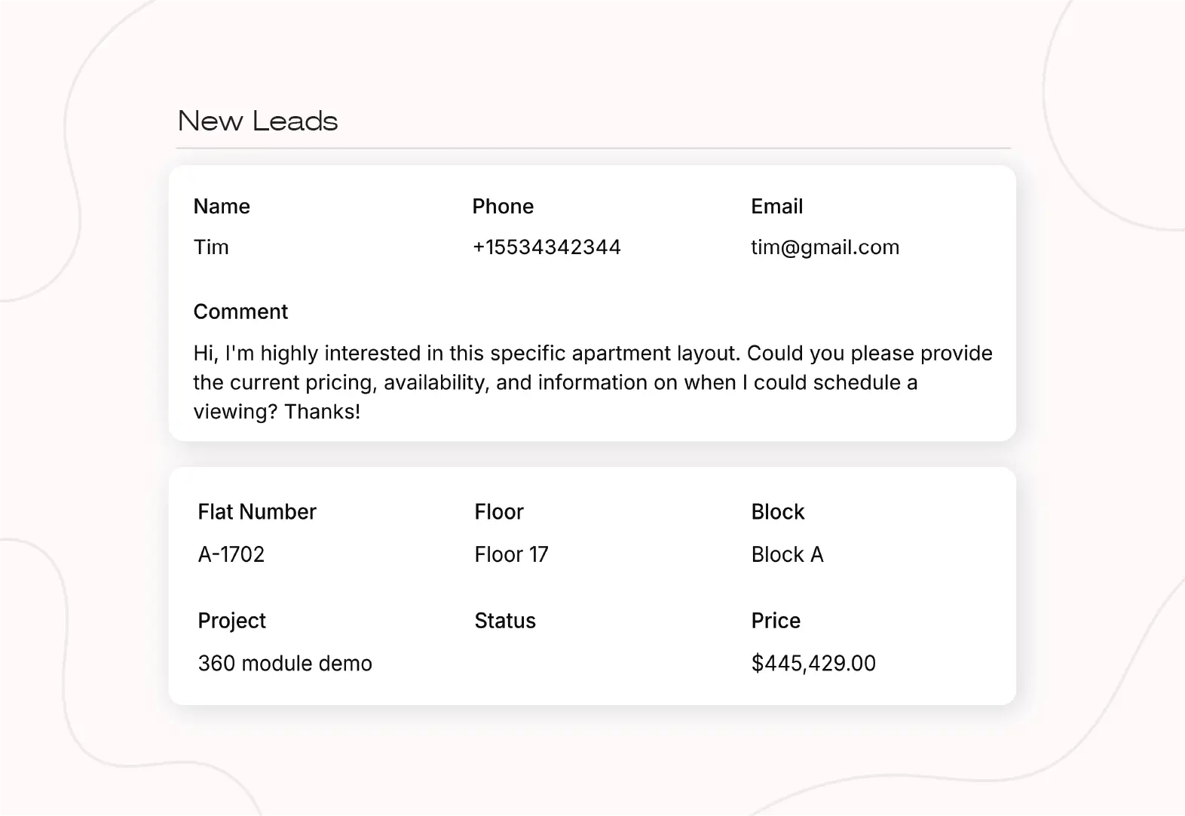Click the 'Flat Number' label

point(257,512)
